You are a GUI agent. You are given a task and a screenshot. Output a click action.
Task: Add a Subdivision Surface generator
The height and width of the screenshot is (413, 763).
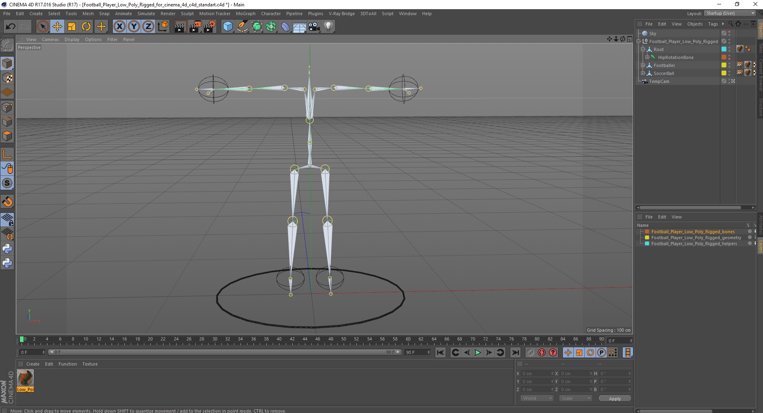[257, 27]
